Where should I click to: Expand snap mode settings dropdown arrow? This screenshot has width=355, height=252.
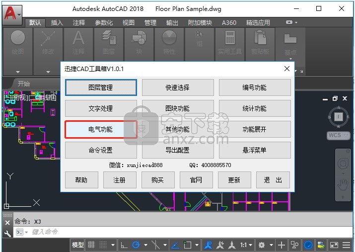point(113,245)
